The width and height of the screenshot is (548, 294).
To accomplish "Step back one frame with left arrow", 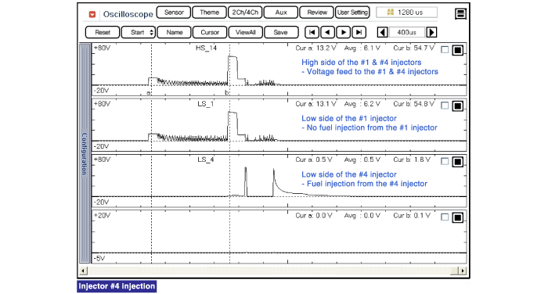I will [327, 33].
